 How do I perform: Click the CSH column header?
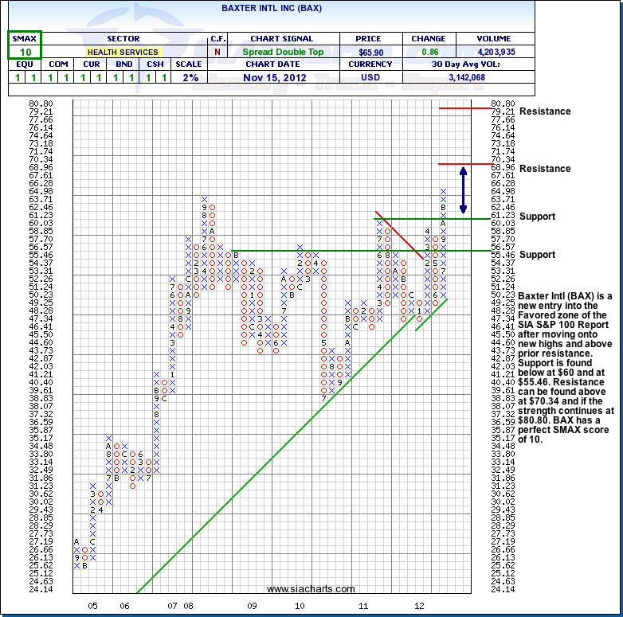pyautogui.click(x=155, y=64)
